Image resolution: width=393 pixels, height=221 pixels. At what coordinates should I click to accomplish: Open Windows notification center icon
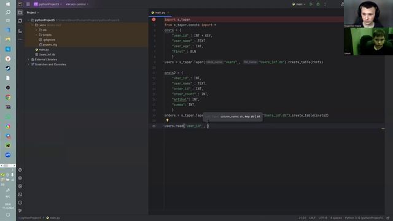point(8,215)
